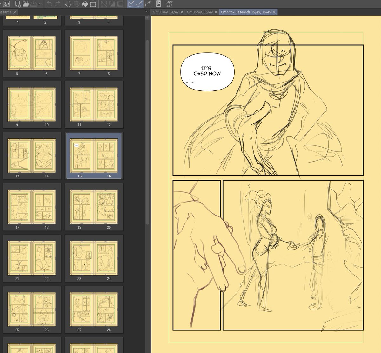Open page spread 5-6 thumbnail
The height and width of the screenshot is (353, 381).
coord(32,53)
